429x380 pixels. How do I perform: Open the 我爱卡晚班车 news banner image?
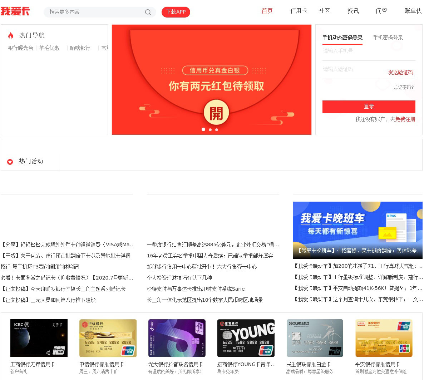(x=357, y=230)
